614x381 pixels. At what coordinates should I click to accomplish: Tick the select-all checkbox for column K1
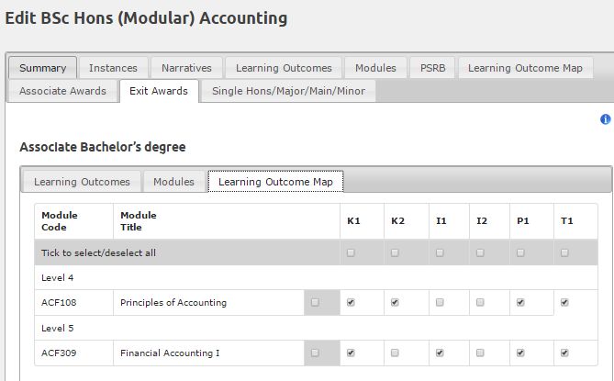pyautogui.click(x=351, y=253)
